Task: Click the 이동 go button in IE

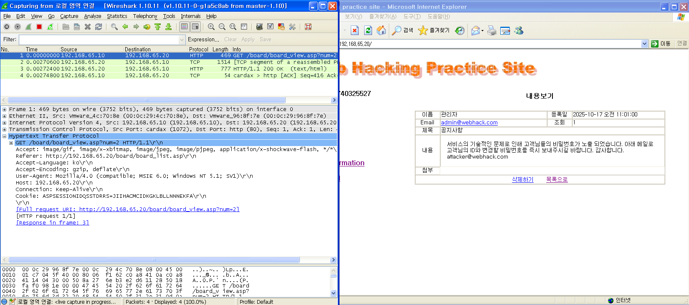Action: 661,44
